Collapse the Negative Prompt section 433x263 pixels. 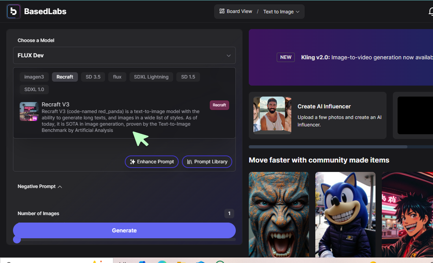(x=40, y=186)
